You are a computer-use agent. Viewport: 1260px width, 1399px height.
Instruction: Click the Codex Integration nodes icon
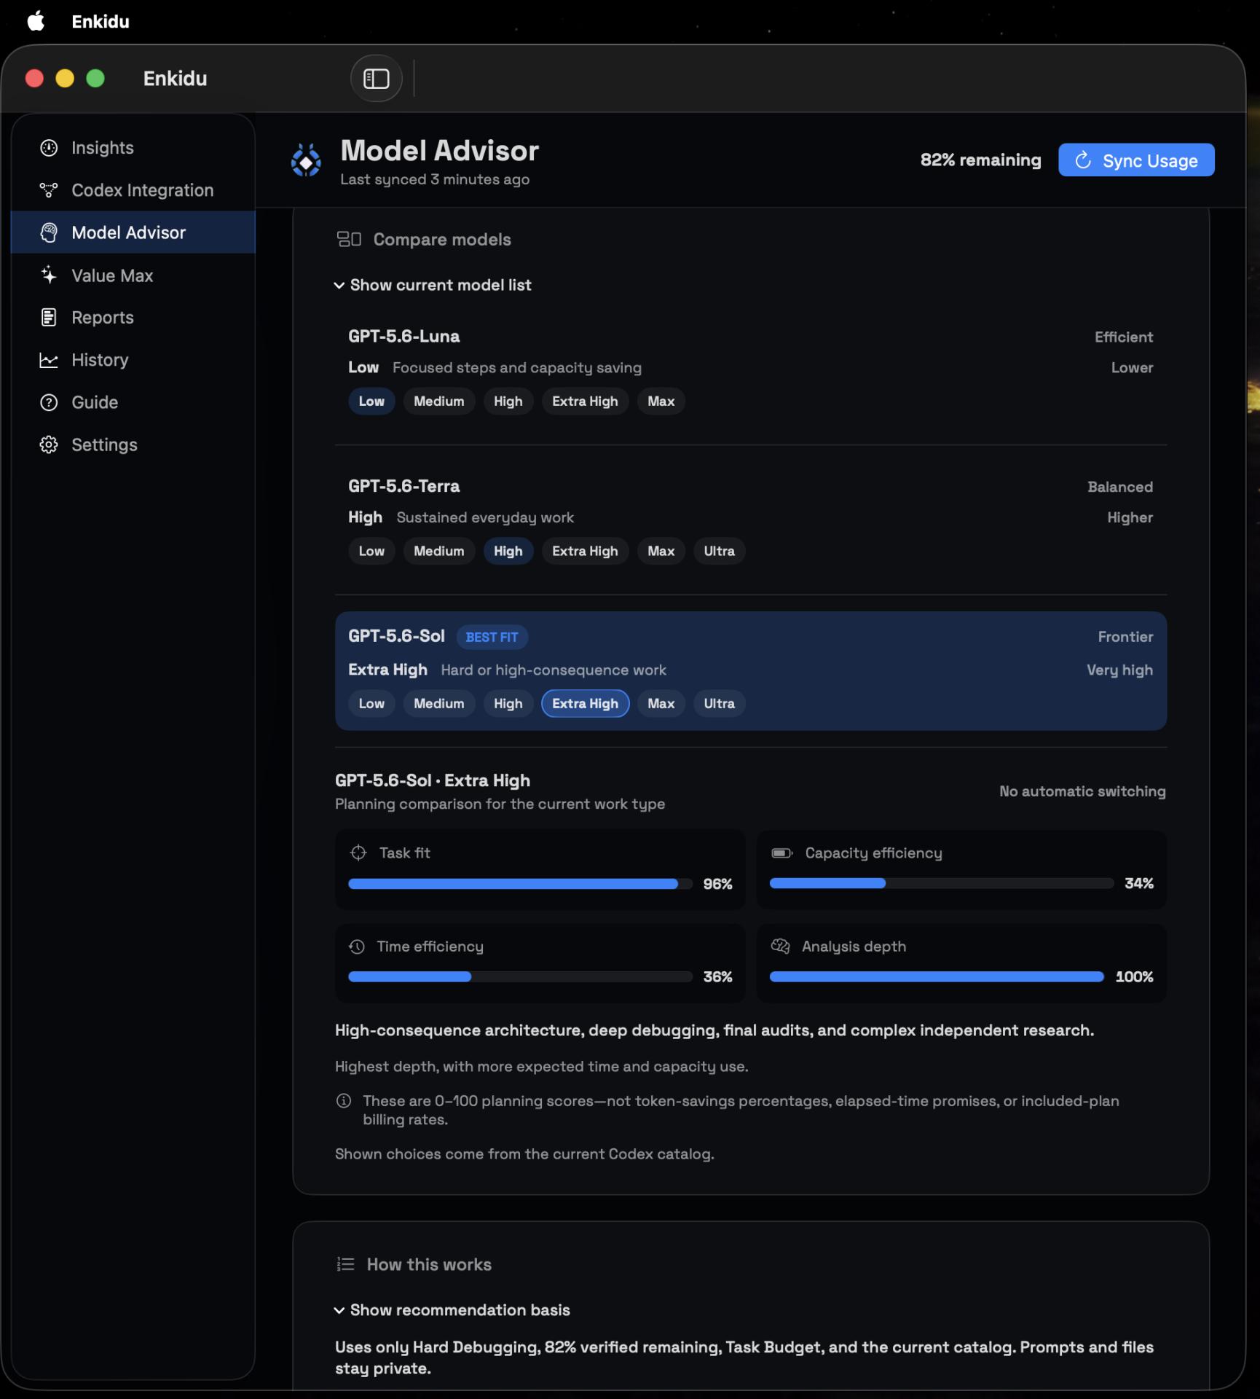(x=49, y=190)
